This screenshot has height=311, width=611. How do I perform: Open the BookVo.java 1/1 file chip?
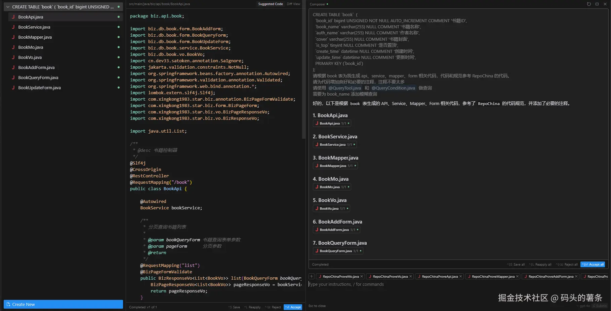pyautogui.click(x=331, y=209)
